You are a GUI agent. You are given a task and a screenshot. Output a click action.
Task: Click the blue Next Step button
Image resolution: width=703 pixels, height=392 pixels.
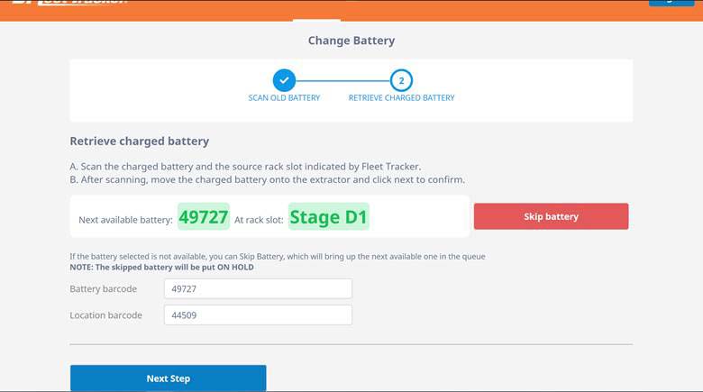pos(168,378)
